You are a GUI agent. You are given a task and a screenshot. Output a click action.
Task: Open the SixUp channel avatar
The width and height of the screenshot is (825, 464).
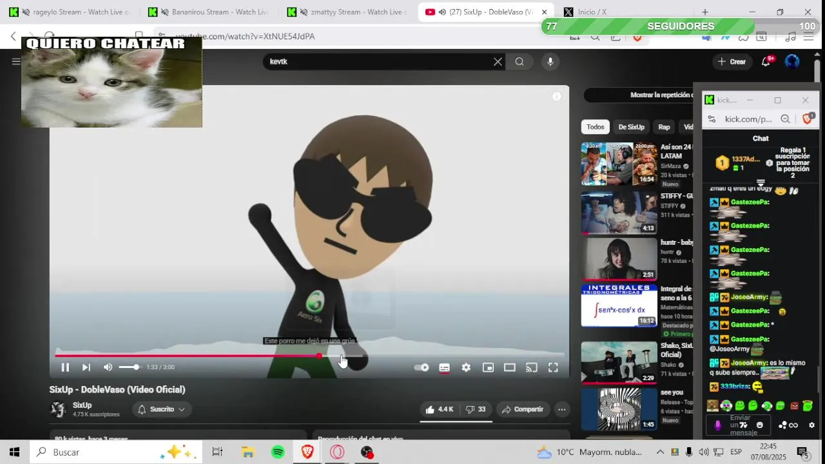58,409
